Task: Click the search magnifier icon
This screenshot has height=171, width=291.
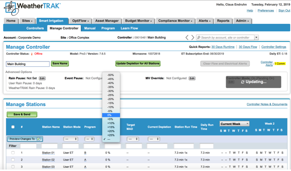Action: point(199,37)
